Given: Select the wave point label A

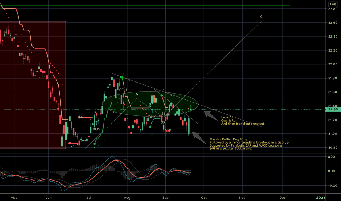Looking at the screenshot, I should 136,94.
